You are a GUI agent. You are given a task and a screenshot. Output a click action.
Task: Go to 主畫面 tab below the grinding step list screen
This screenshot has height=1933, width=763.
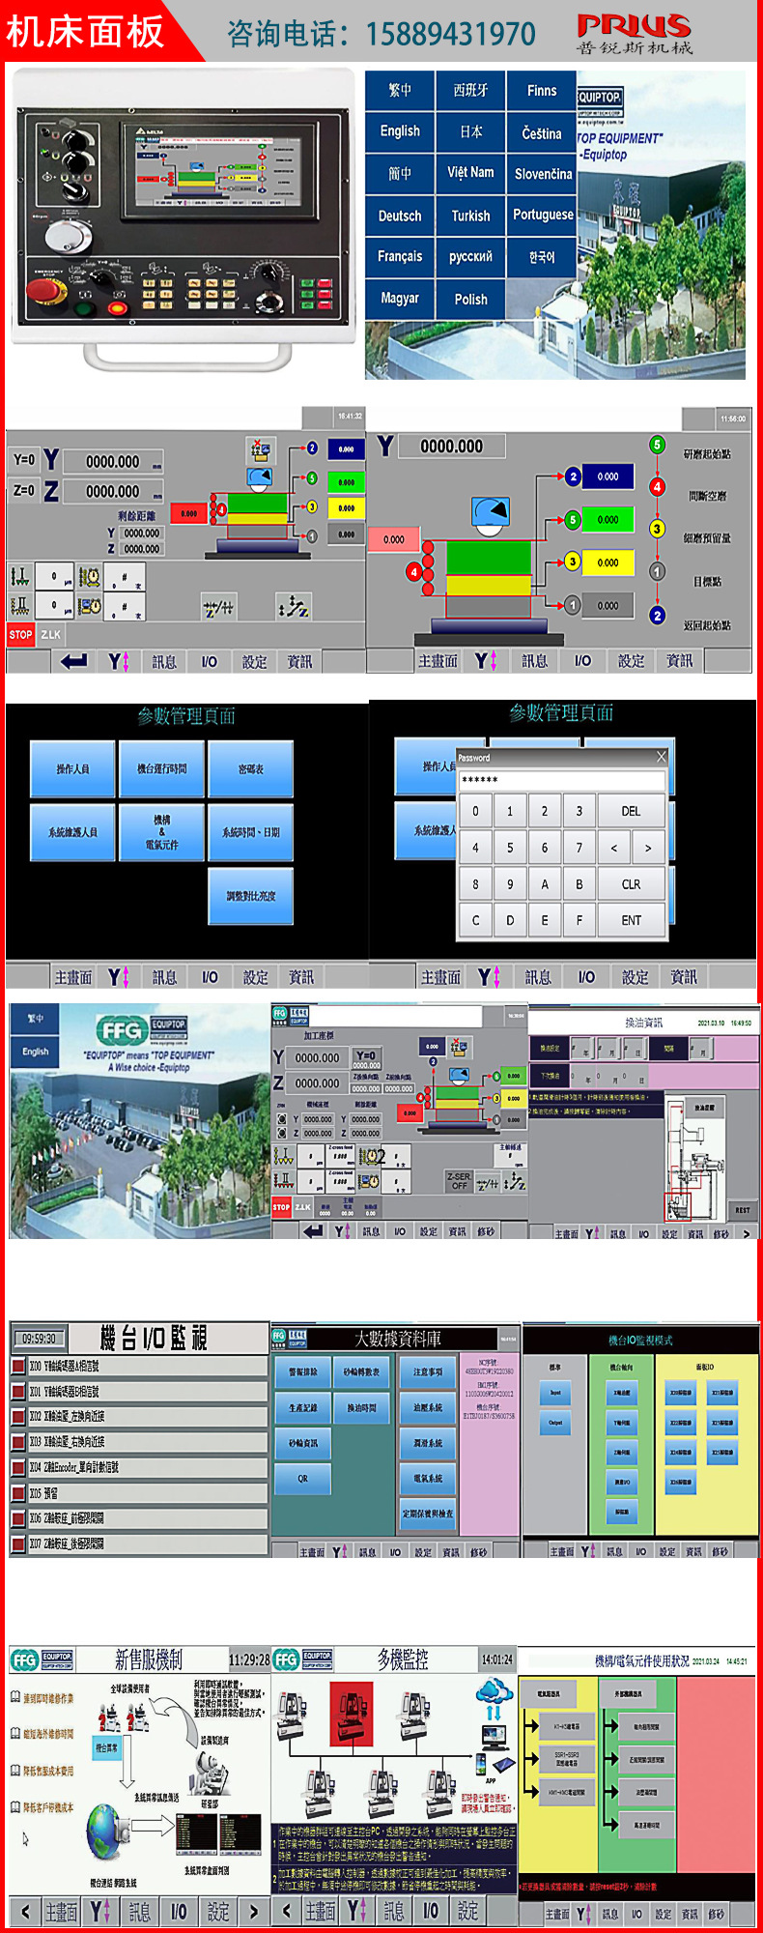438,660
